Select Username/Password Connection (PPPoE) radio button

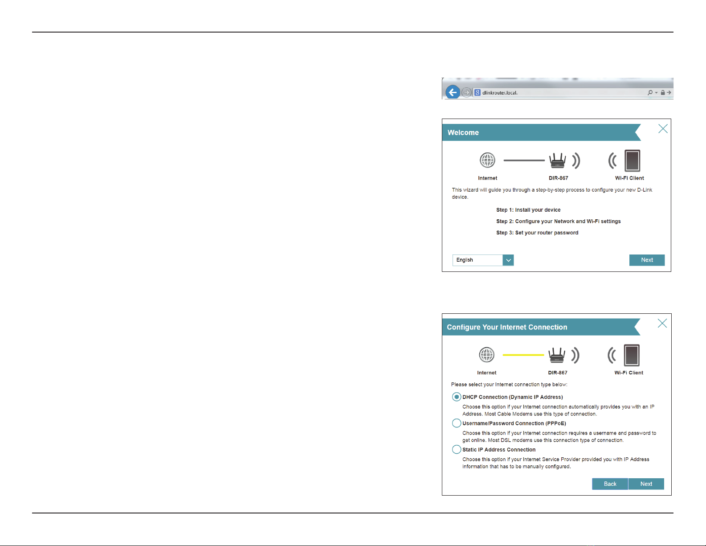coord(457,423)
